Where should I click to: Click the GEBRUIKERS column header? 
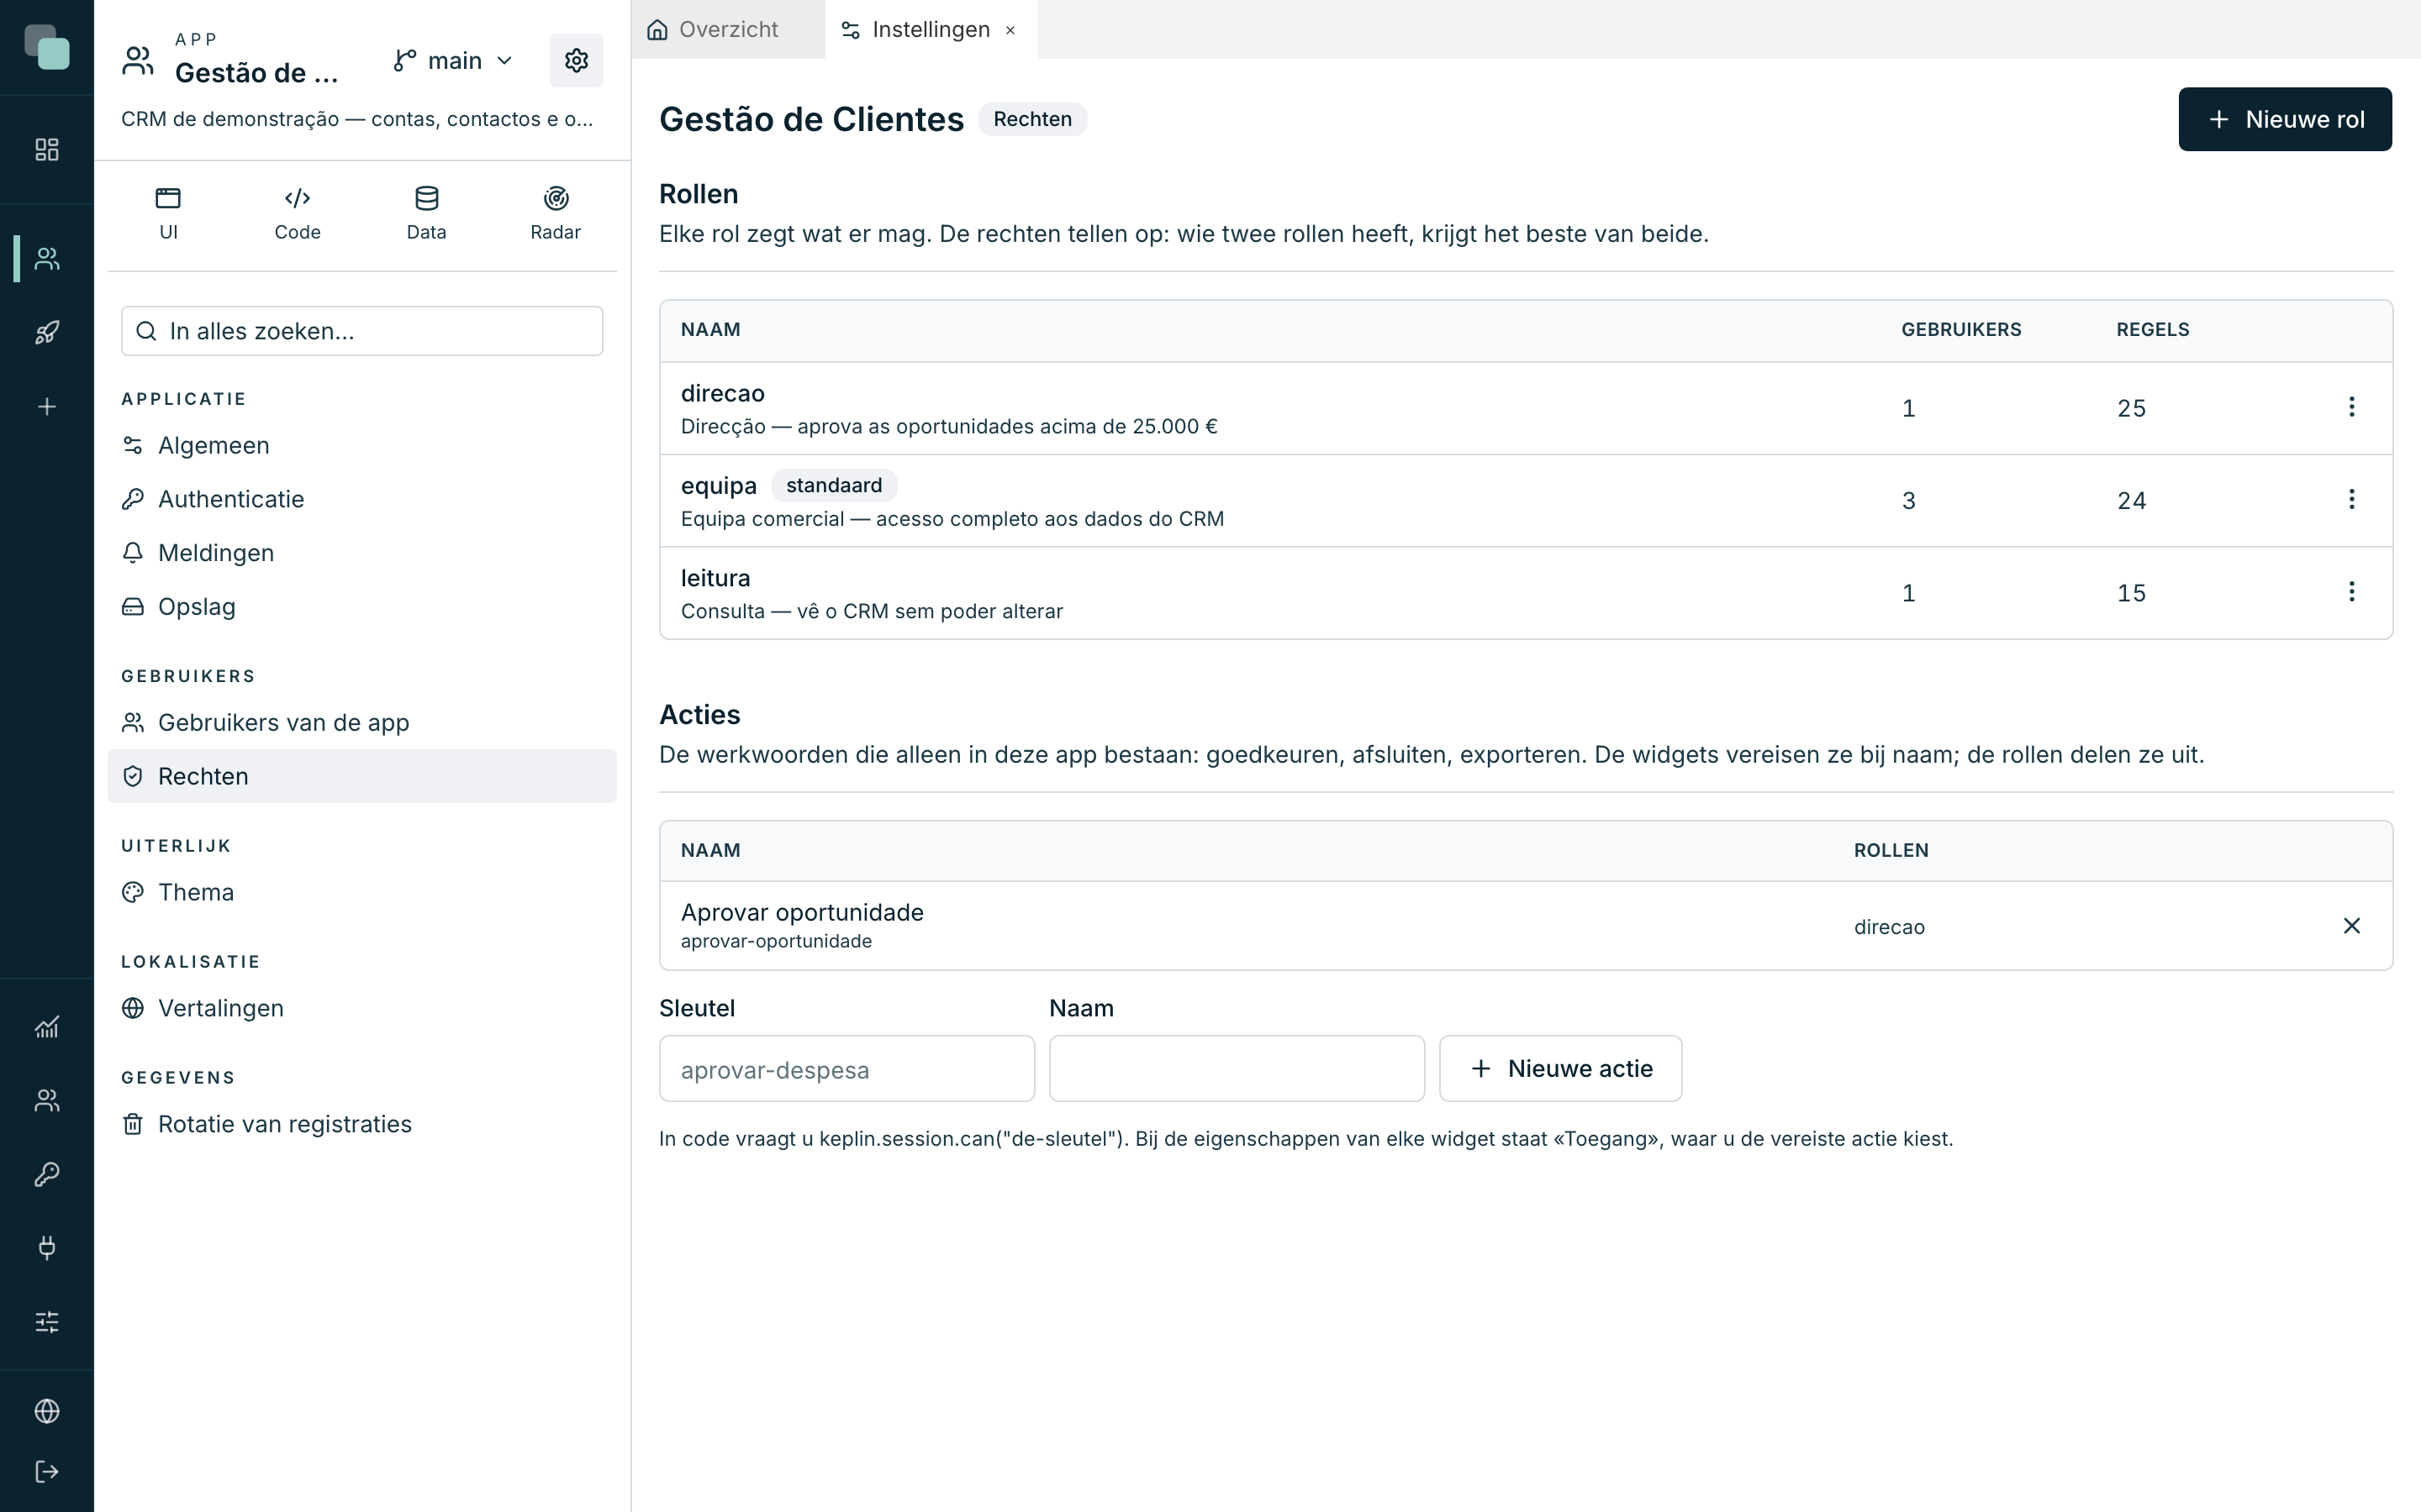click(x=1961, y=330)
